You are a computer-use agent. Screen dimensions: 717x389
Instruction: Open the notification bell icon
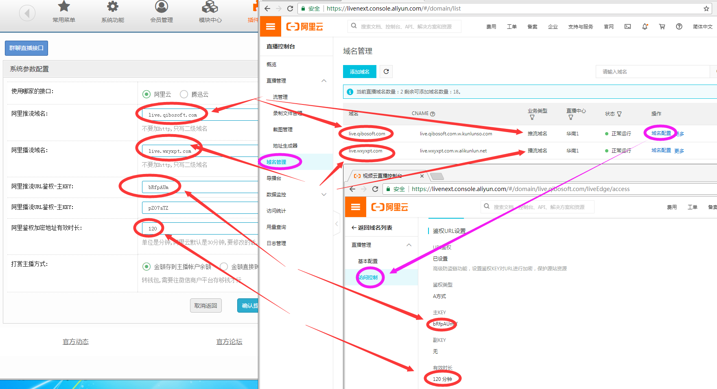click(x=645, y=27)
